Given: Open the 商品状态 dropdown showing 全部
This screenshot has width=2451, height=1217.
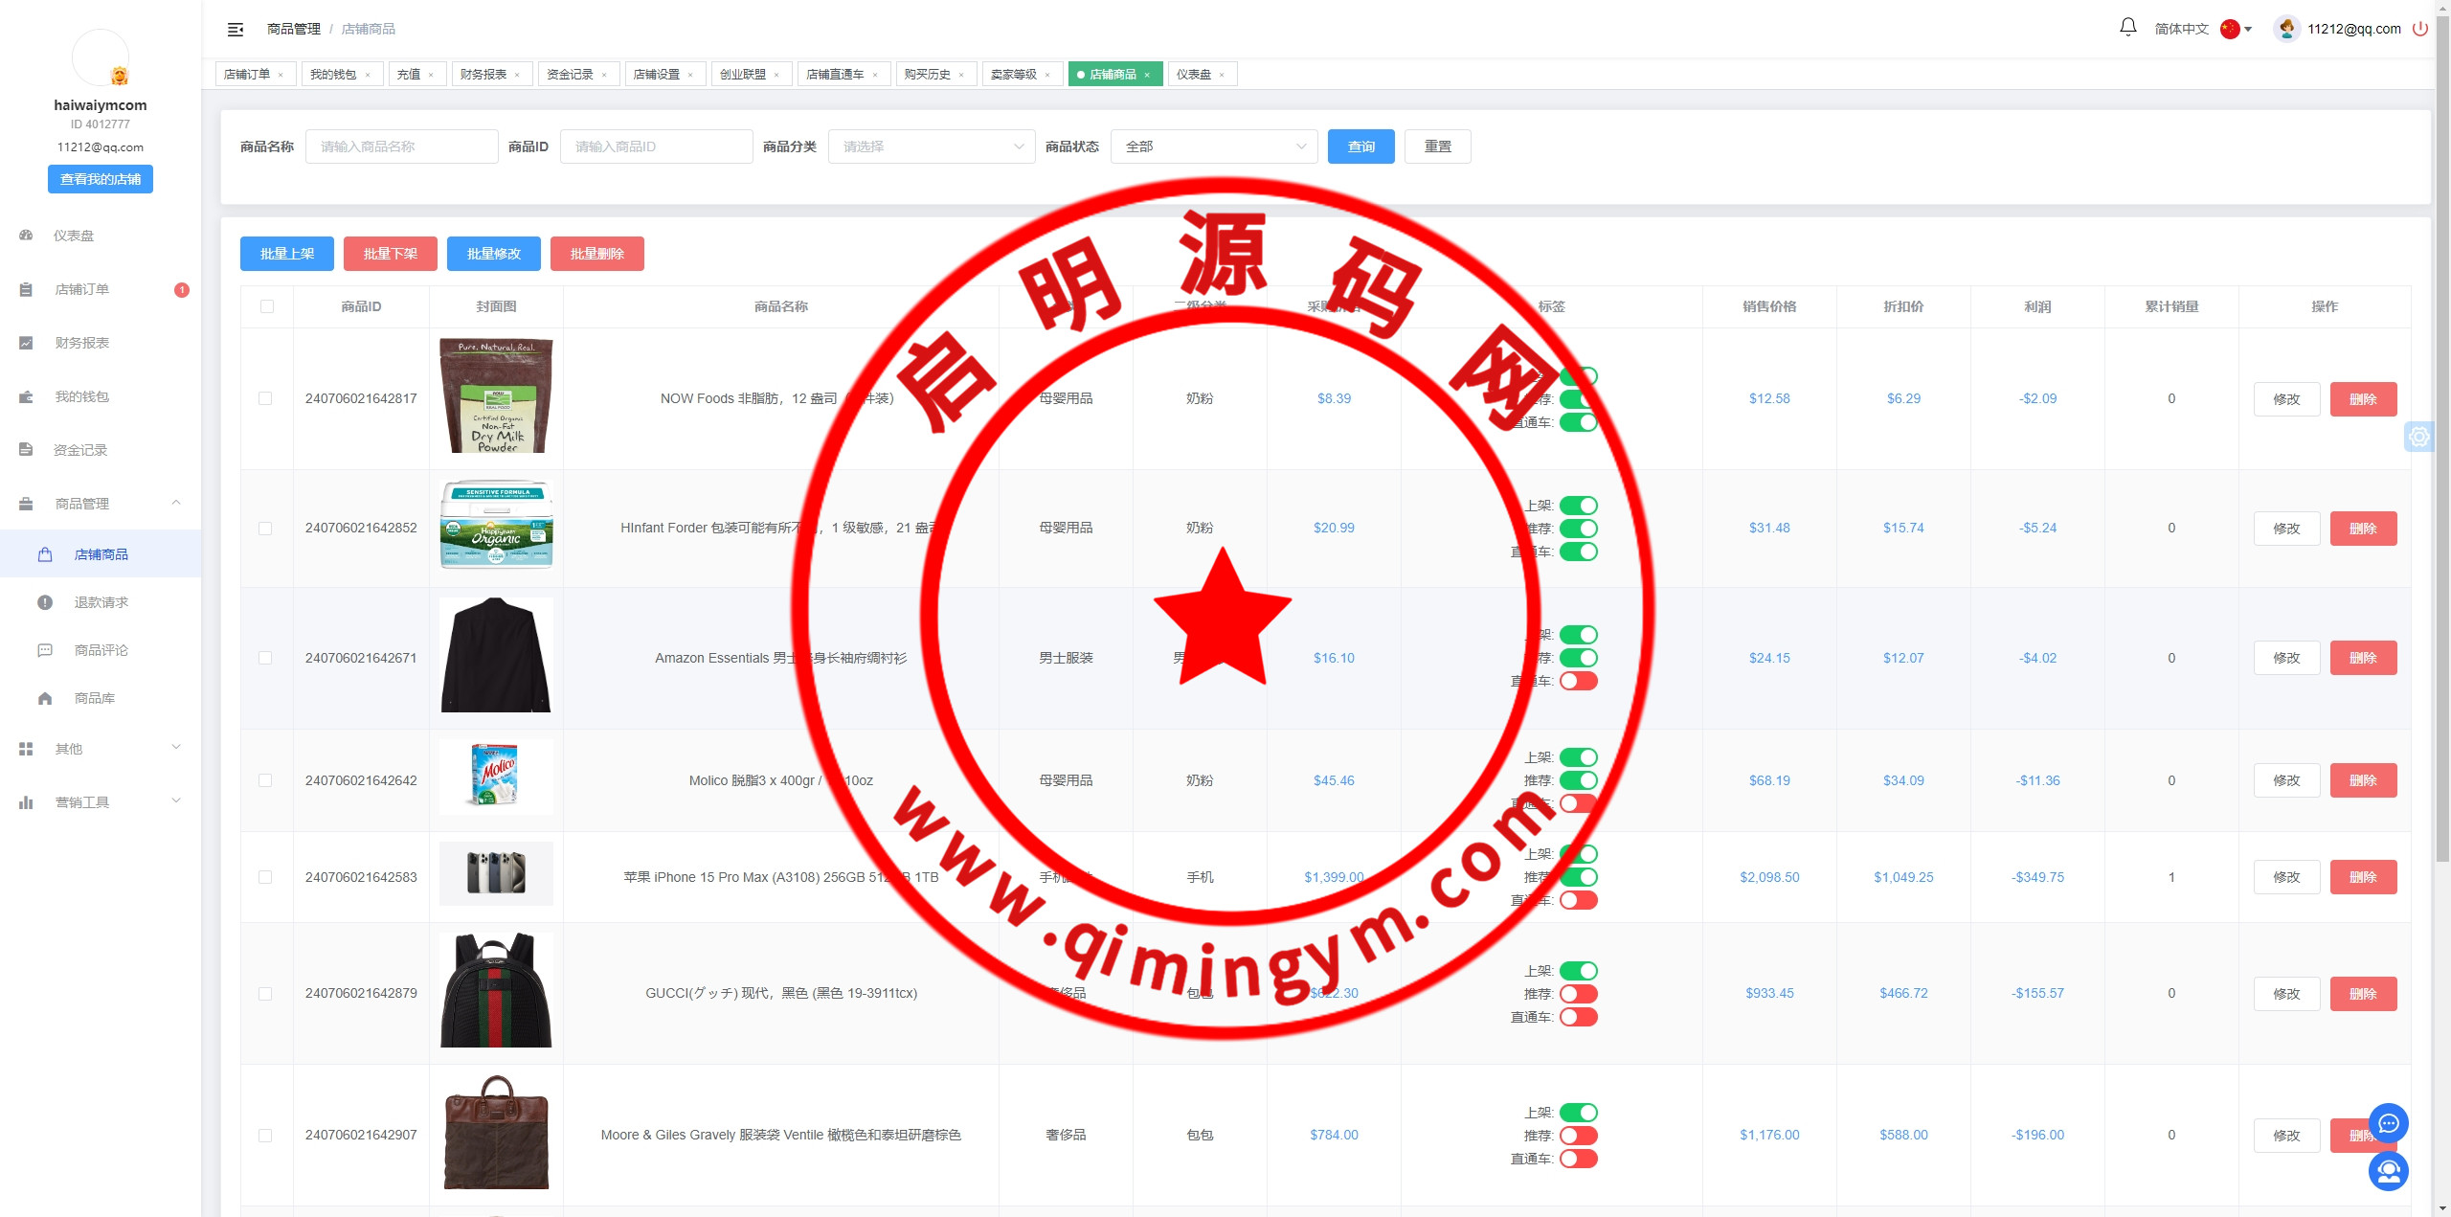Looking at the screenshot, I should 1213,146.
